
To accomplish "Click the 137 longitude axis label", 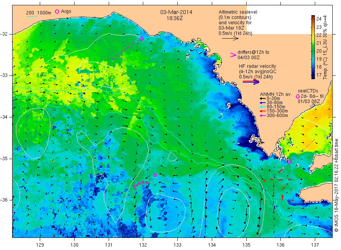I will coord(315,245).
